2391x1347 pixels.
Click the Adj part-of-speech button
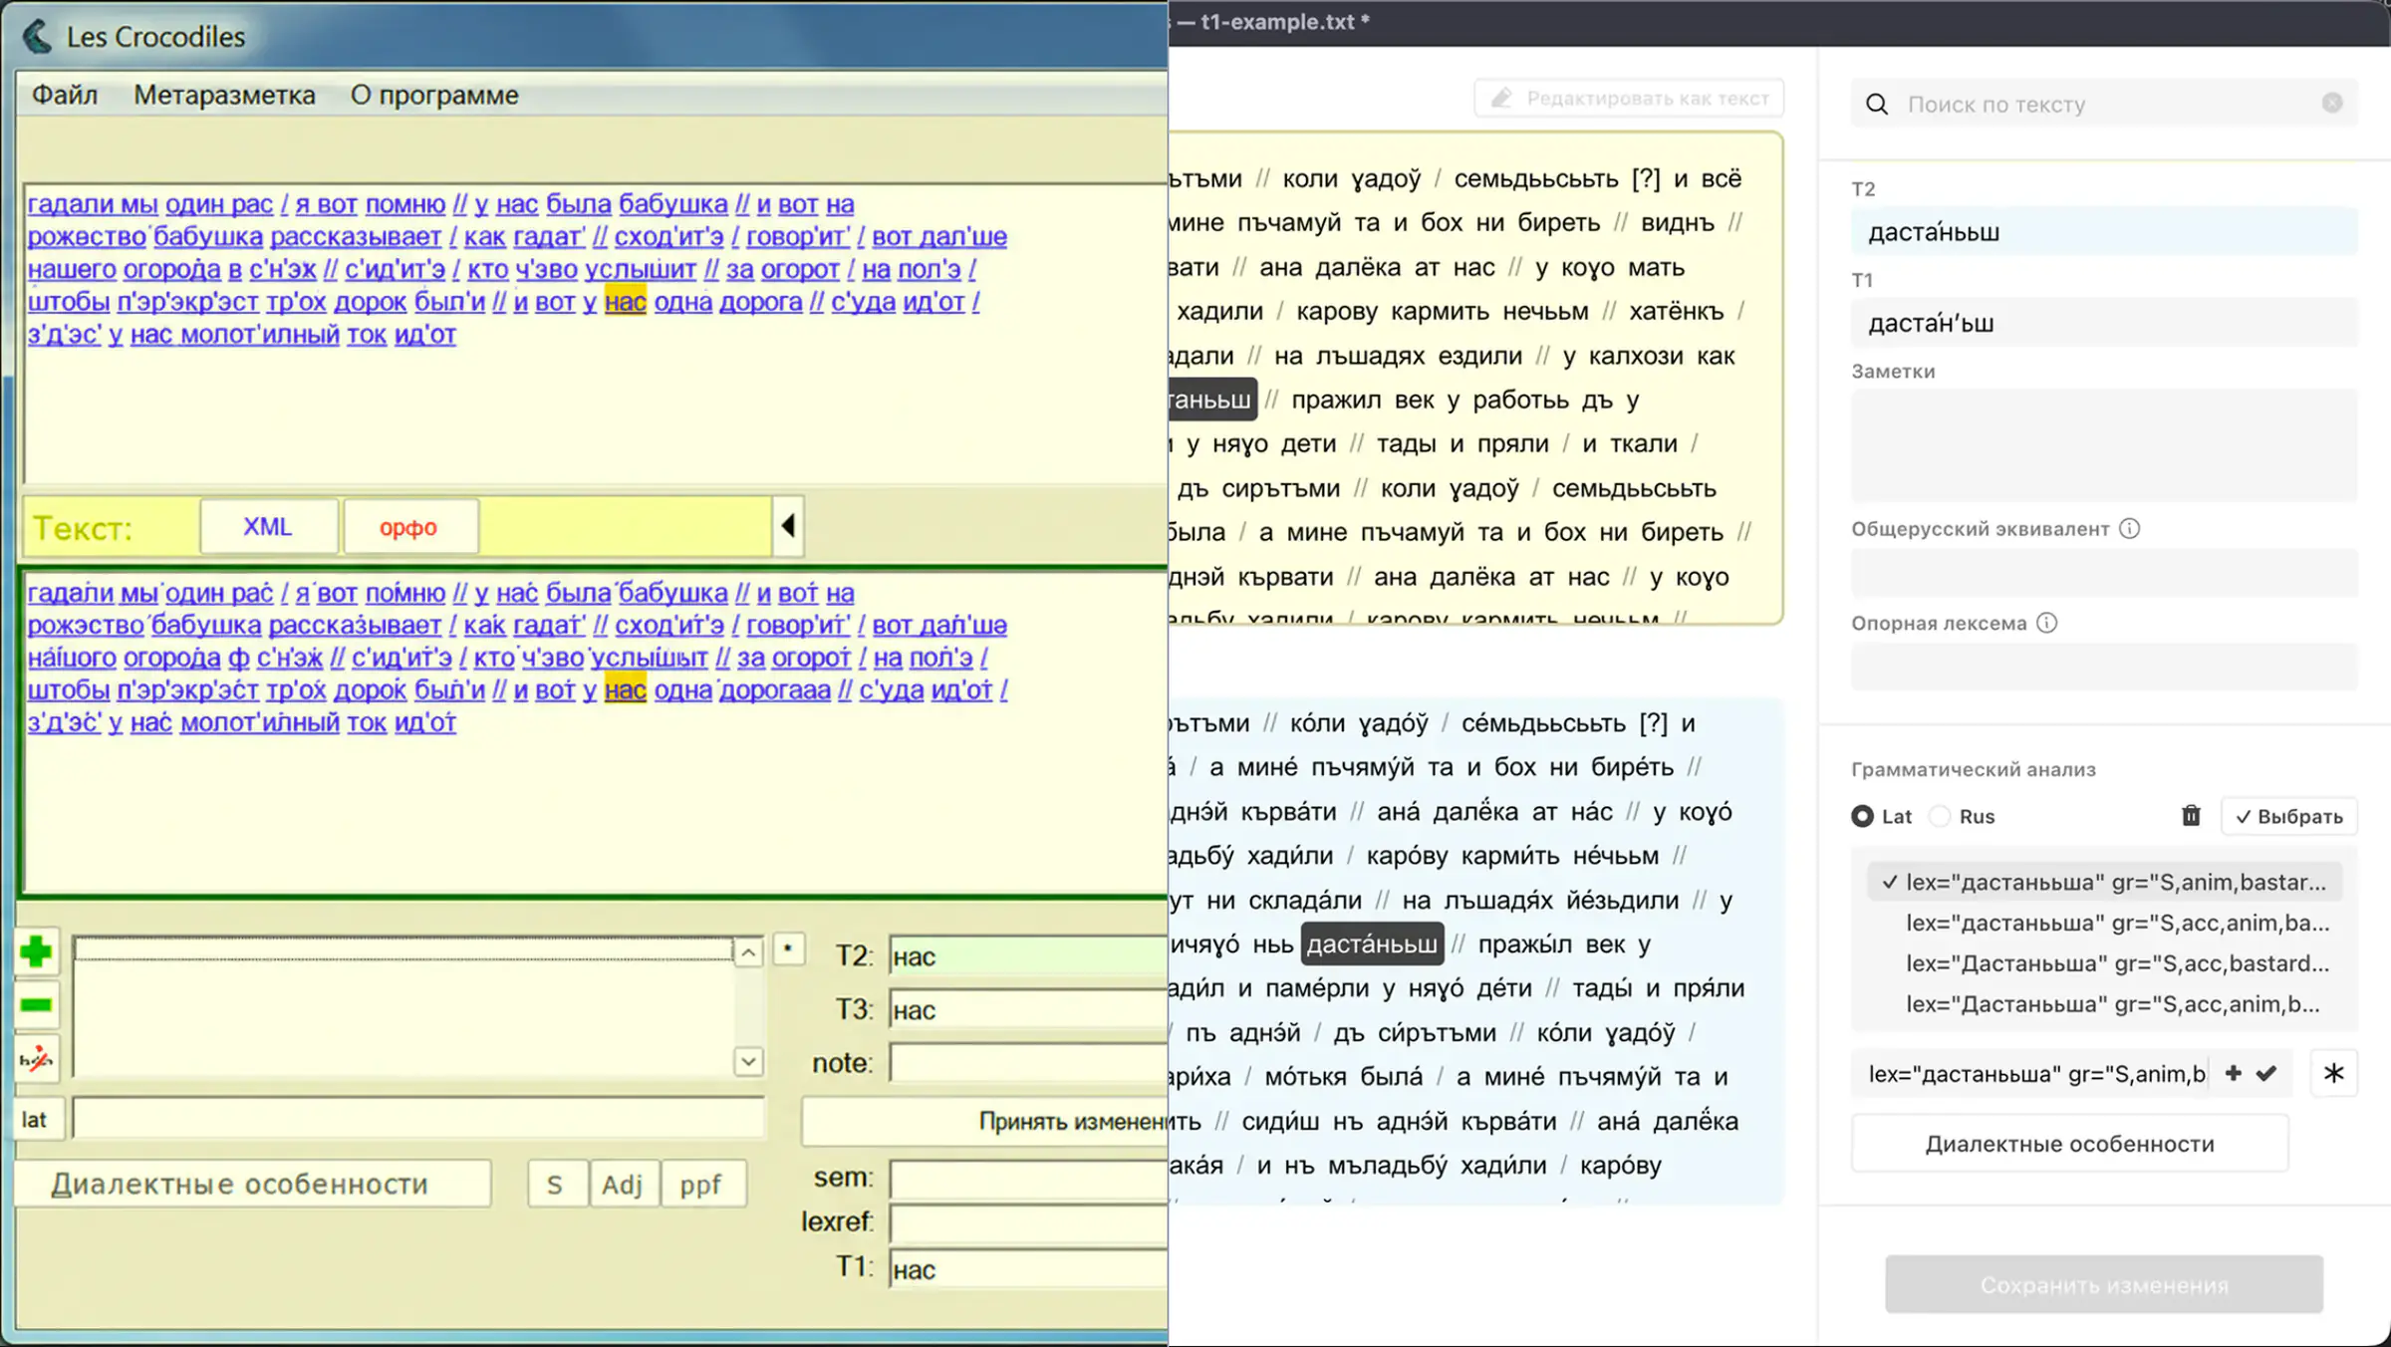pyautogui.click(x=623, y=1185)
